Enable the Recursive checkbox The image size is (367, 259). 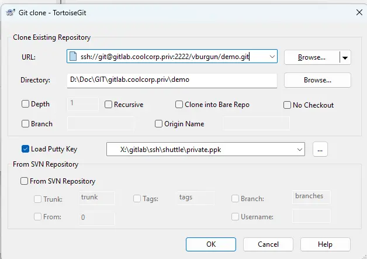point(108,105)
